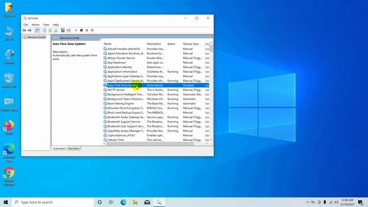Click the Restart Service icon
This screenshot has height=207, width=368.
coord(93,30)
